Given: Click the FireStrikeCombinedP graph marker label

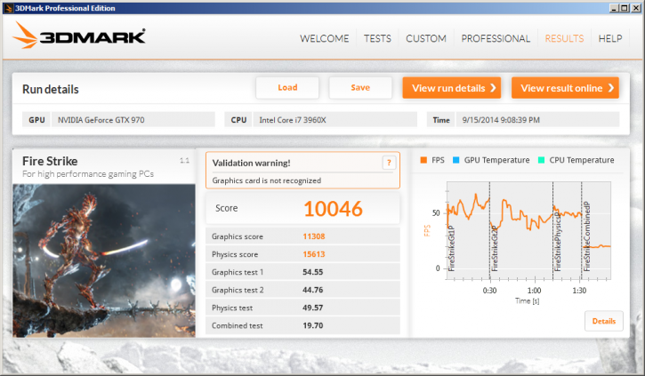Looking at the screenshot, I should pos(586,236).
